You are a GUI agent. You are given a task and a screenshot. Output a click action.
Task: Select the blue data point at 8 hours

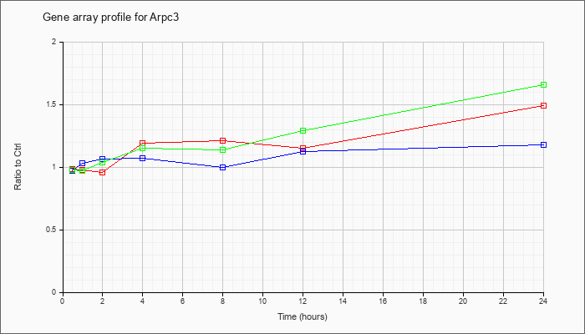[x=223, y=168]
